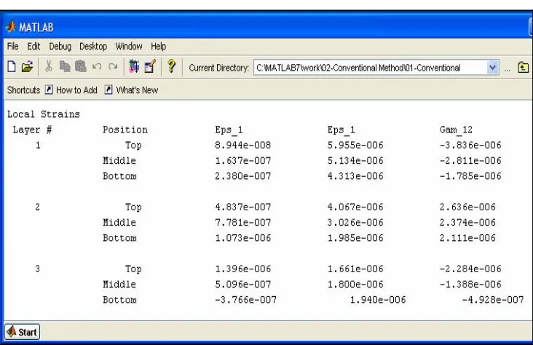The image size is (533, 345).
Task: Click the Paste clipboard icon
Action: click(81, 66)
